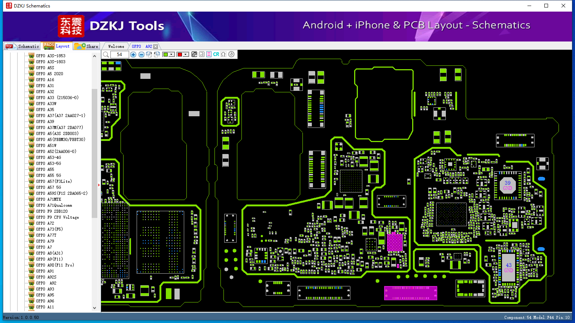This screenshot has height=323, width=575.
Task: Pick OPPO A52(2AA006-0) from the list
Action: (x=56, y=151)
